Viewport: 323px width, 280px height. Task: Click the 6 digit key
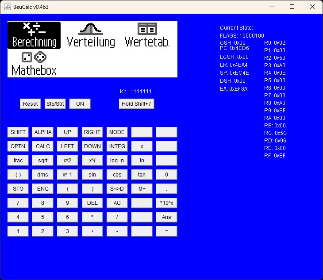pyautogui.click(x=67, y=217)
